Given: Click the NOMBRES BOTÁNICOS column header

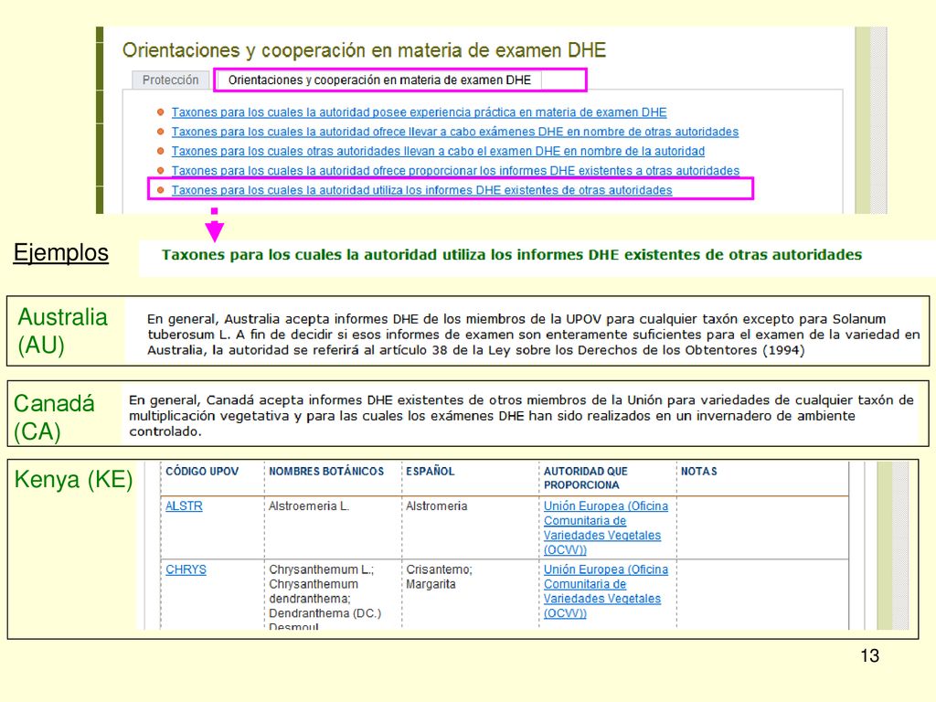Looking at the screenshot, I should 326,471.
